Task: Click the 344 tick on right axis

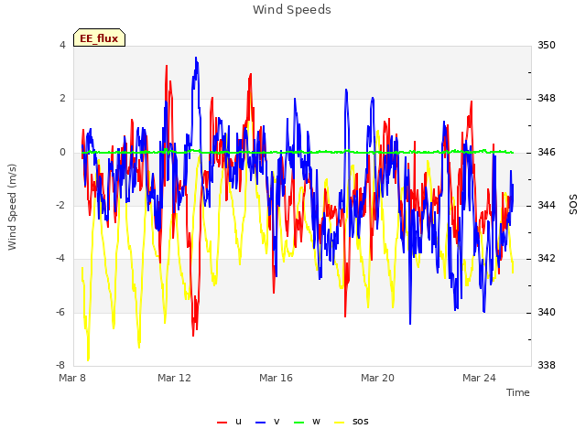Action: point(547,205)
